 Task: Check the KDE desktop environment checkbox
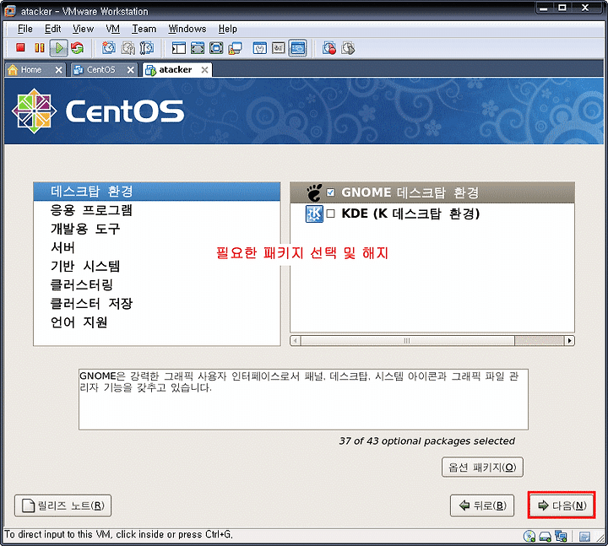tap(330, 214)
